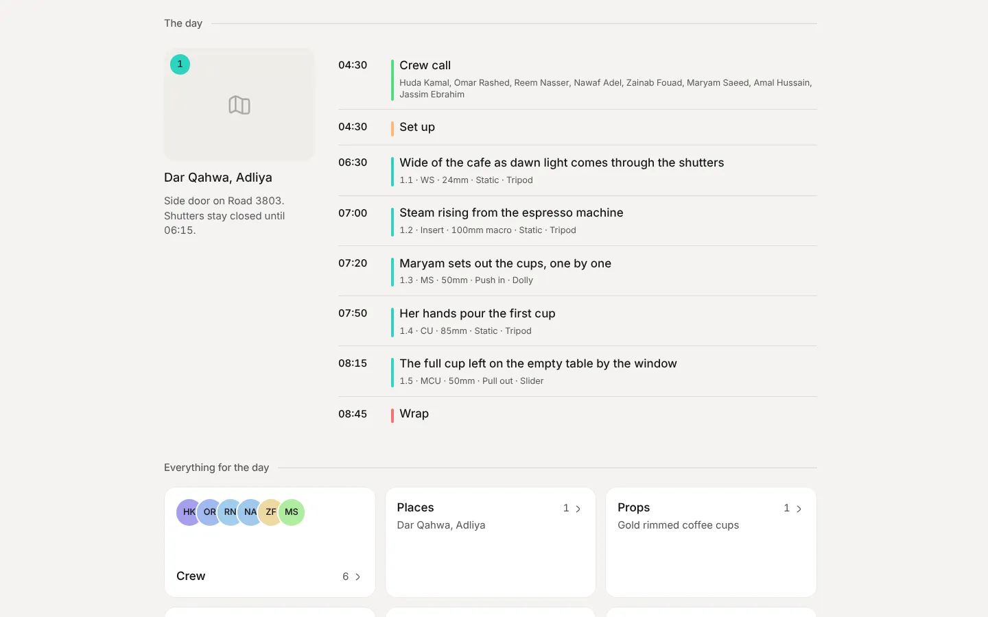Open the Crew call schedule row
This screenshot has height=617, width=988.
pos(578,80)
